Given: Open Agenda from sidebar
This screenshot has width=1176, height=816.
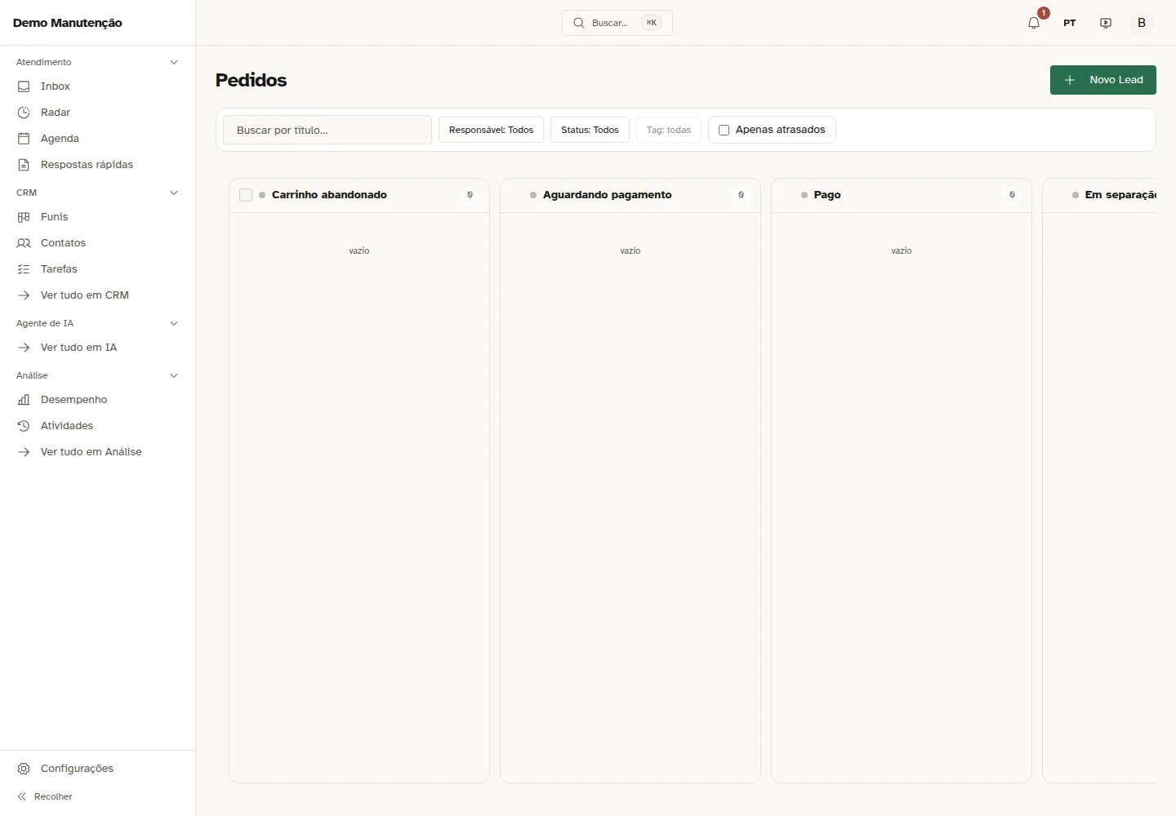Looking at the screenshot, I should click(x=98, y=139).
